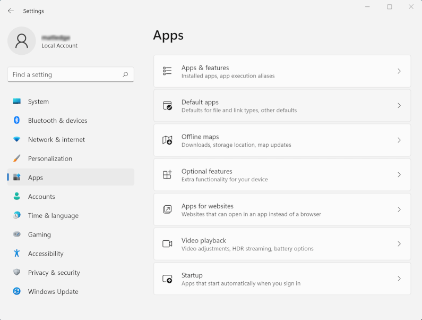Open Apps for websites title

pos(208,206)
